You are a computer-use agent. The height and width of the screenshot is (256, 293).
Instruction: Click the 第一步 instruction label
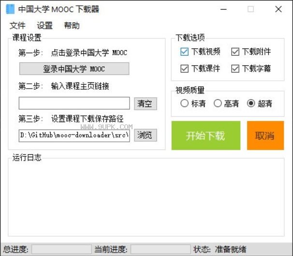(73, 53)
